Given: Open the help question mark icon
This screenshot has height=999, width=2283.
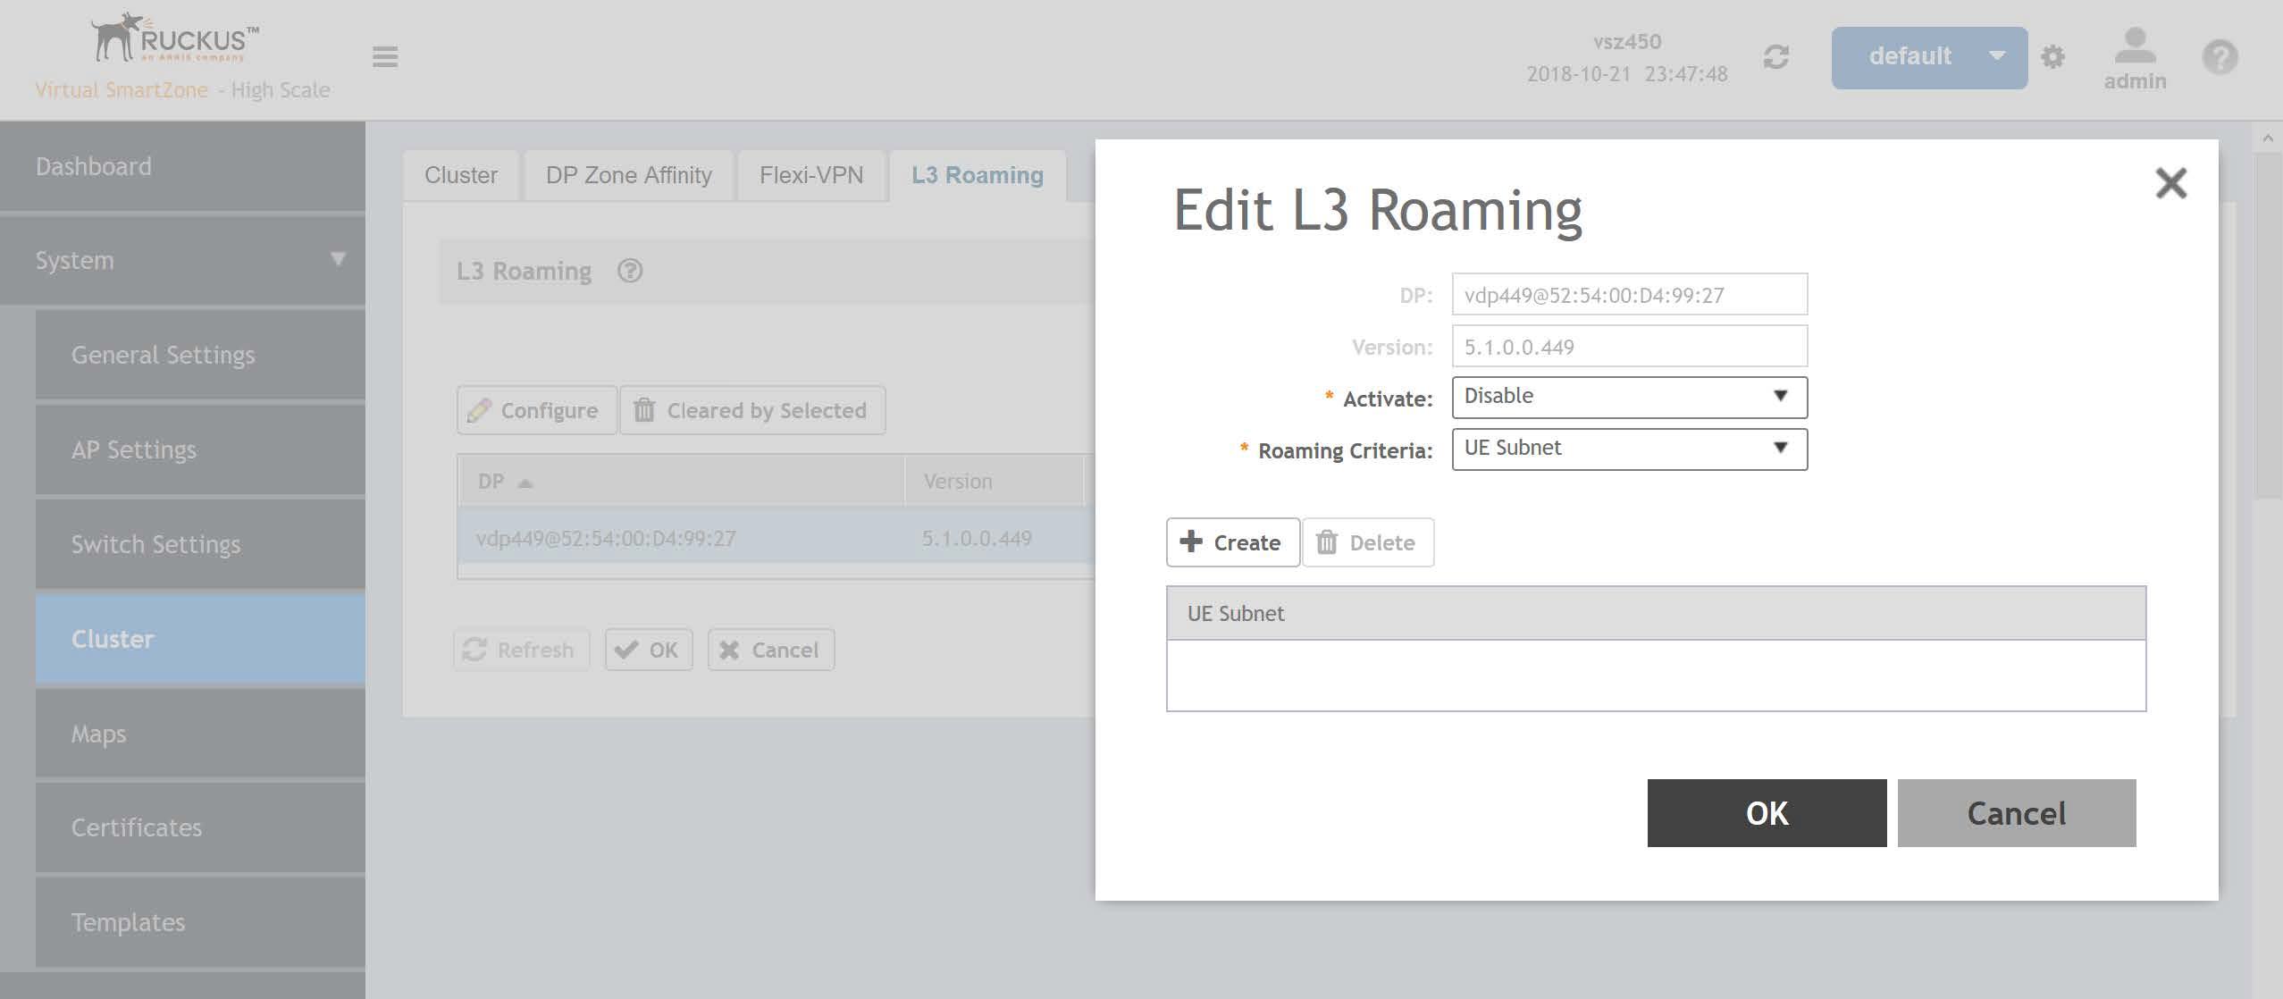Looking at the screenshot, I should tap(2220, 57).
